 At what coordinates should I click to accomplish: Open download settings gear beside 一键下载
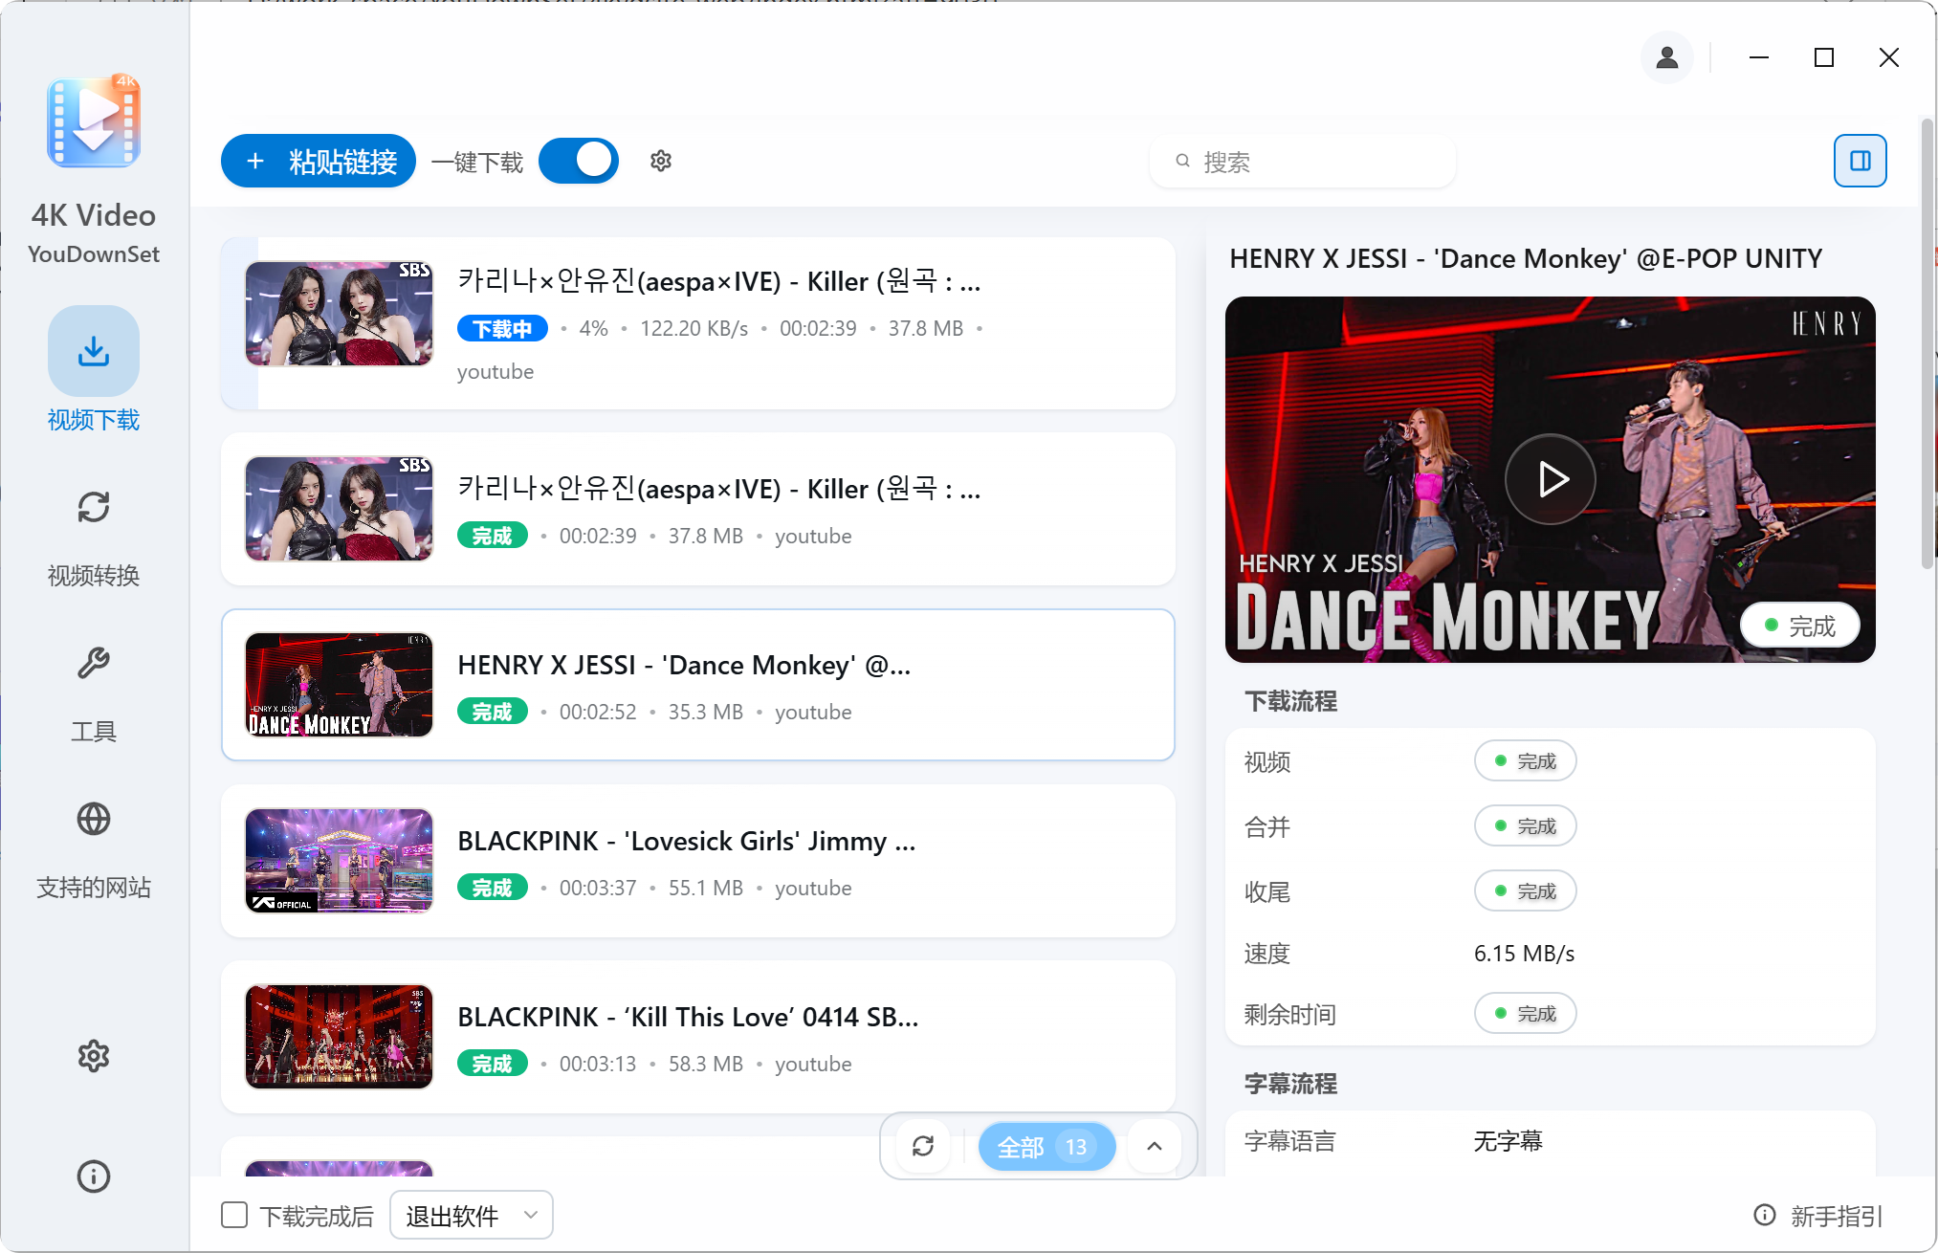click(660, 161)
